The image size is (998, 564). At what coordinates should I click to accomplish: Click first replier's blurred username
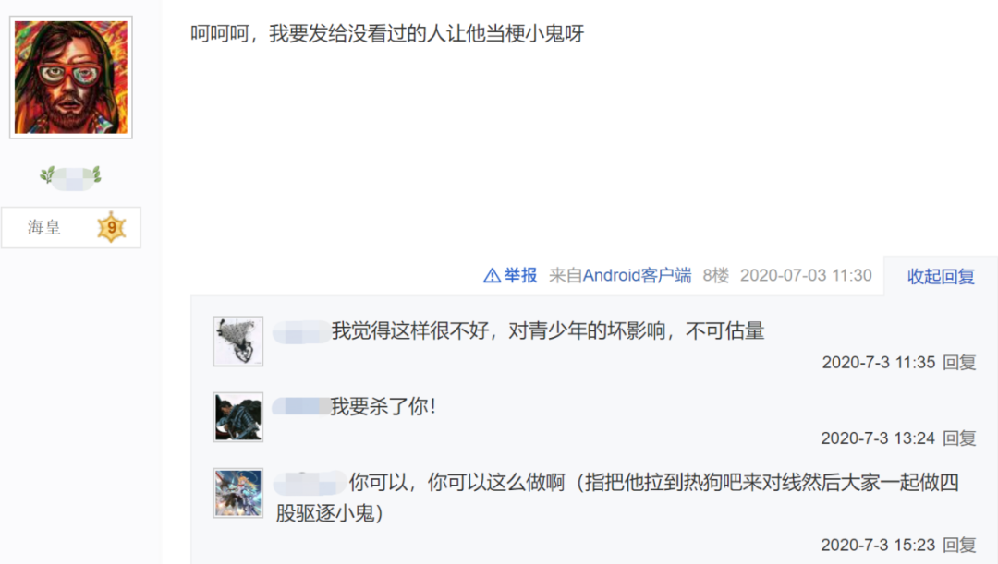pos(301,332)
